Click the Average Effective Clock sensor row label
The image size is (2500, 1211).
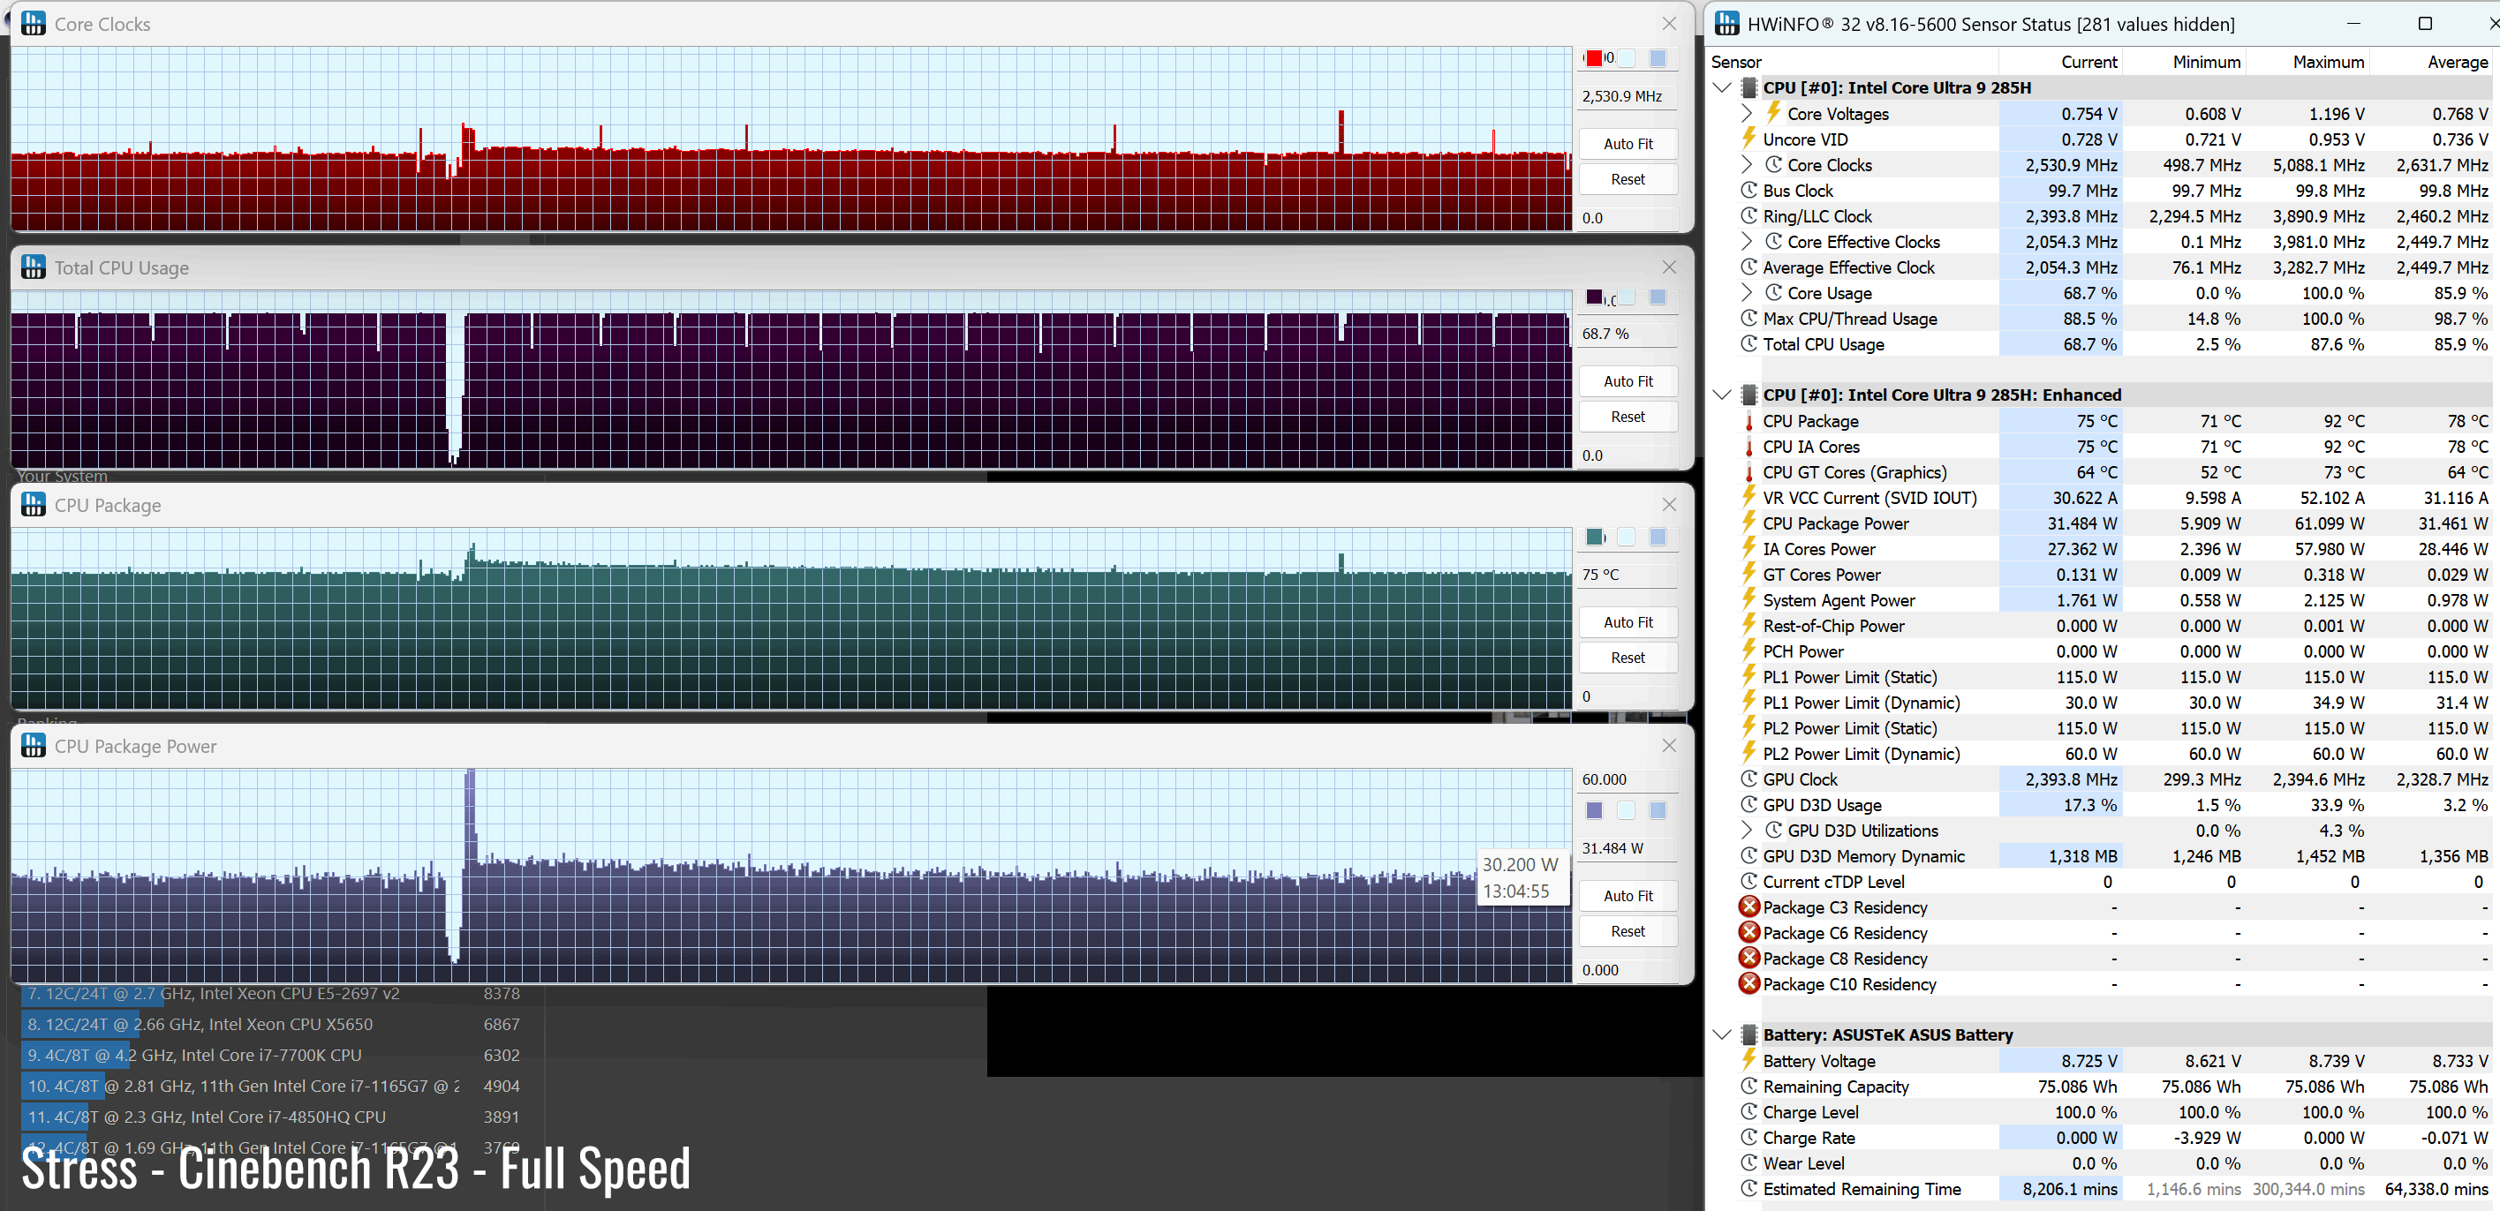click(1847, 267)
